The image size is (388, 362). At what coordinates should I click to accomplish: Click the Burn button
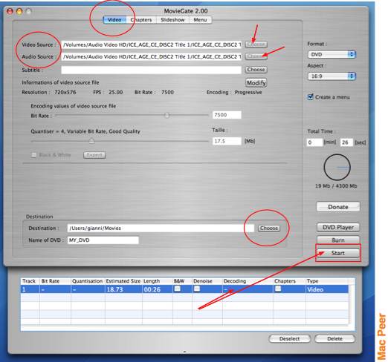(338, 240)
